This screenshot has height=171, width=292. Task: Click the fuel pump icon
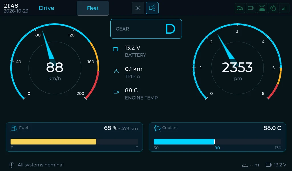point(14,128)
